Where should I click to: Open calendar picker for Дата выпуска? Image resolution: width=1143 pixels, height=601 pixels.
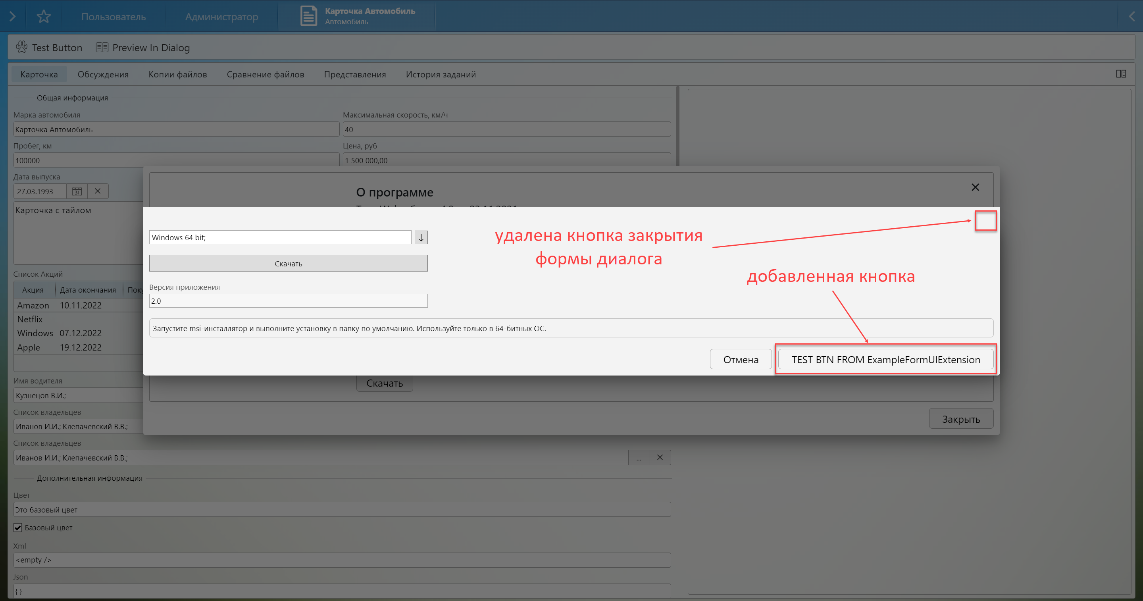point(77,191)
